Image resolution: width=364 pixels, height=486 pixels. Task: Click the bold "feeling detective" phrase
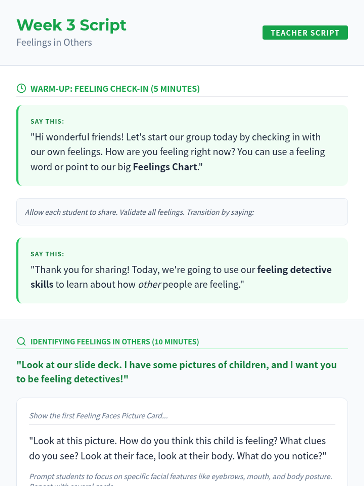294,270
